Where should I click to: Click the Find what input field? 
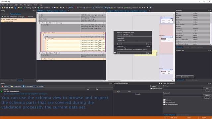[183, 88]
